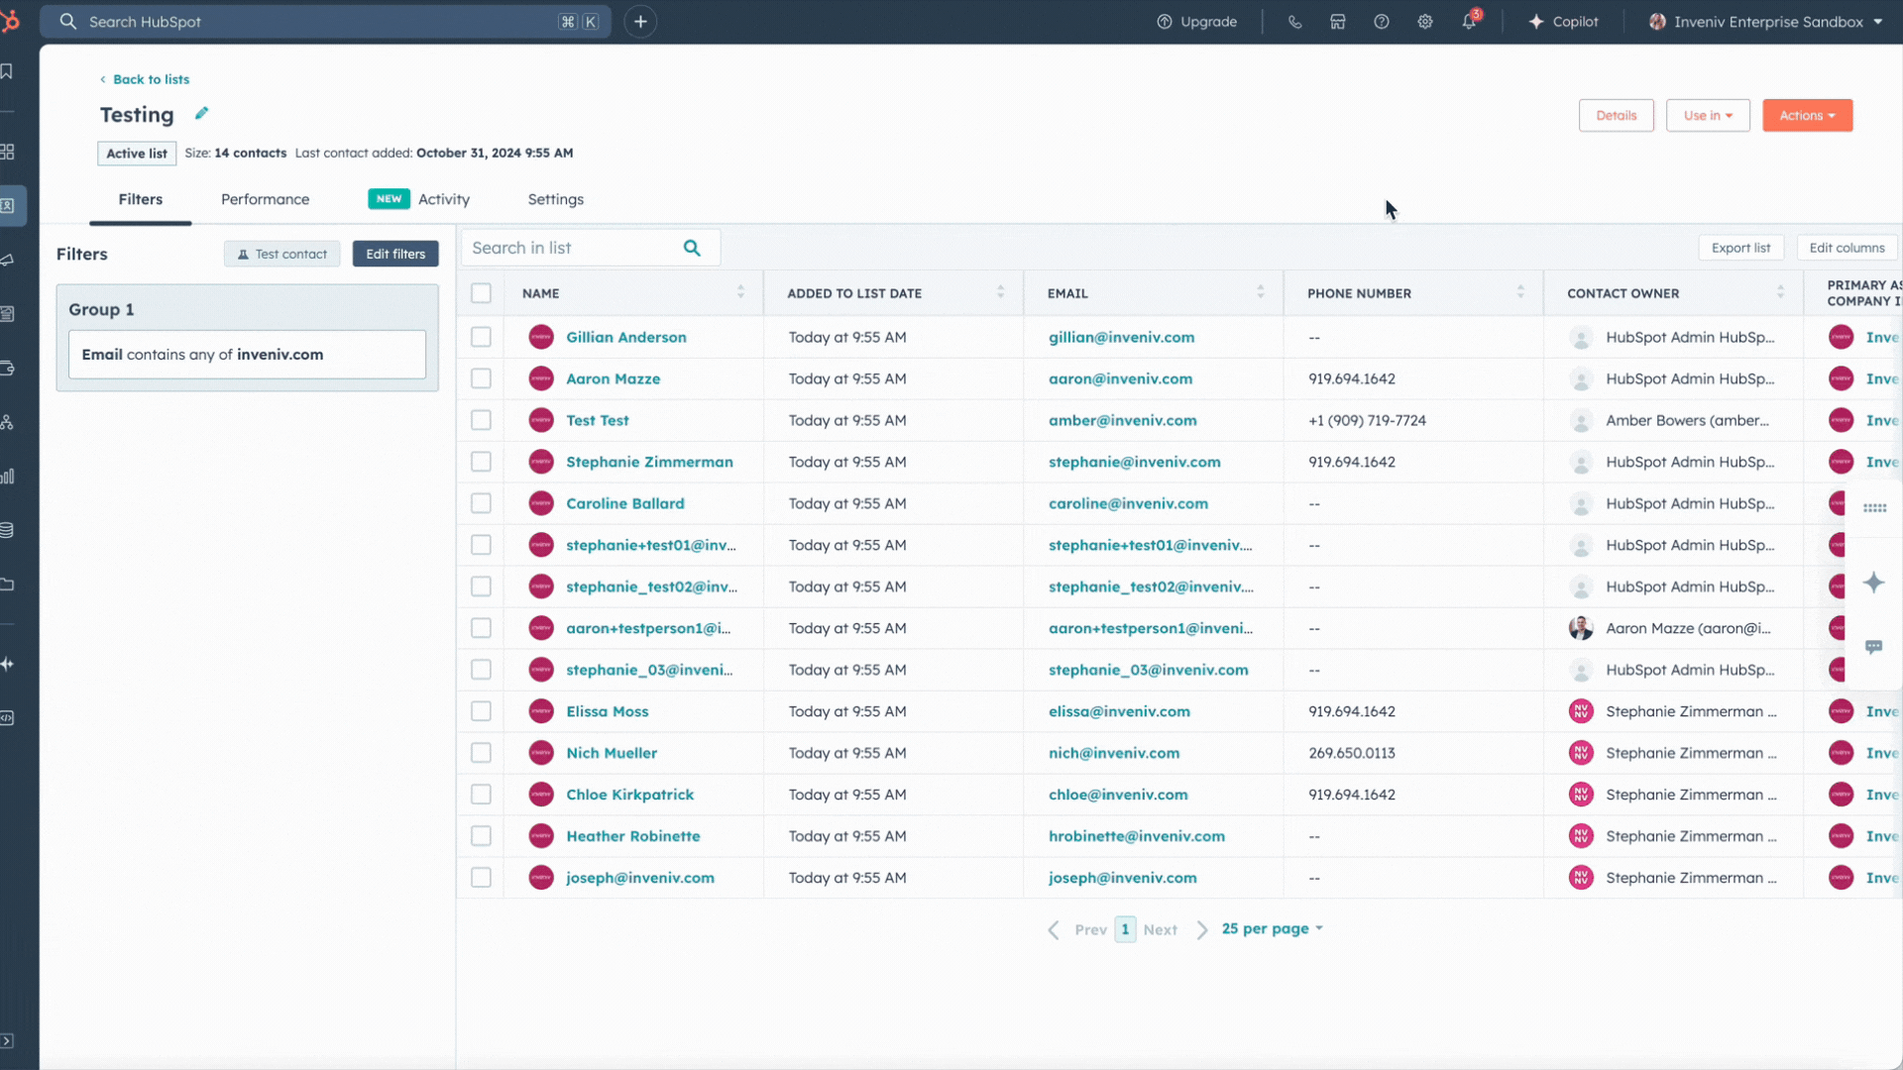Image resolution: width=1903 pixels, height=1070 pixels.
Task: Check the Heather Robinette row checkbox
Action: 481,836
